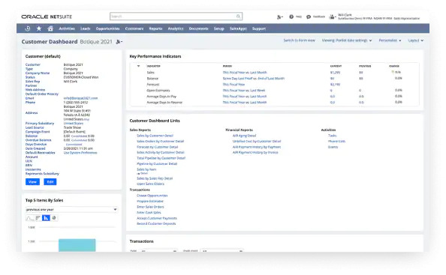This screenshot has height=275, width=446.
Task: Click the Help question mark icon
Action: [x=291, y=16]
